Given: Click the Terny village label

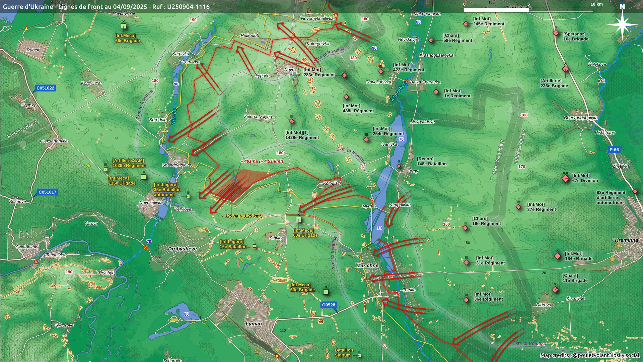Looking at the screenshot, I should [413, 171].
